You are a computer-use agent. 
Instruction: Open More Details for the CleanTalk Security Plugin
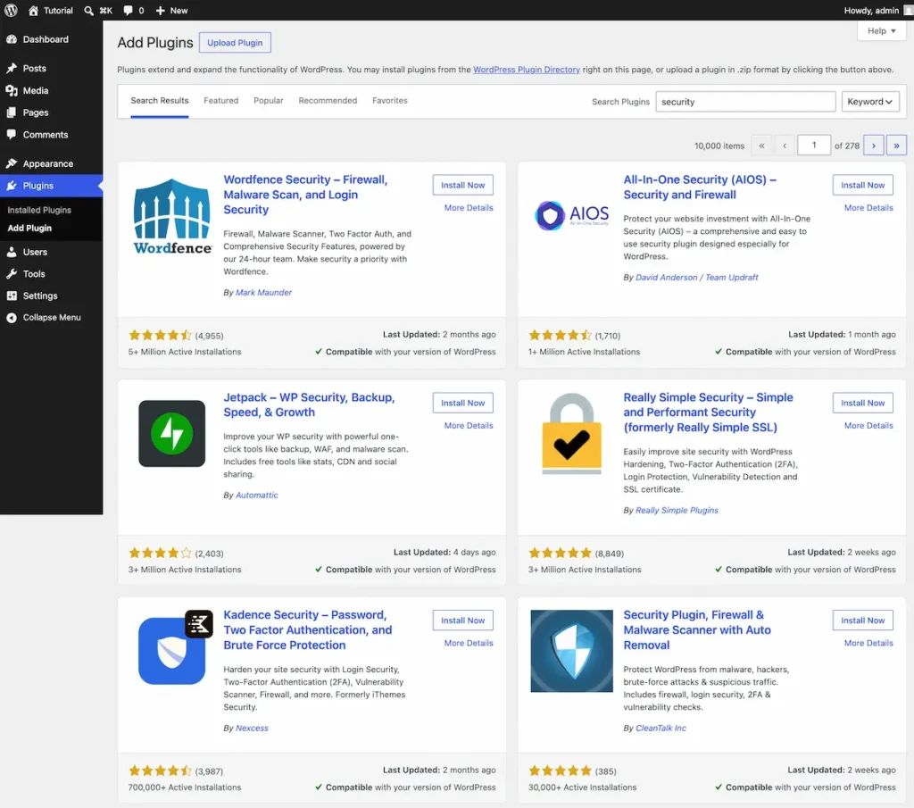[868, 643]
